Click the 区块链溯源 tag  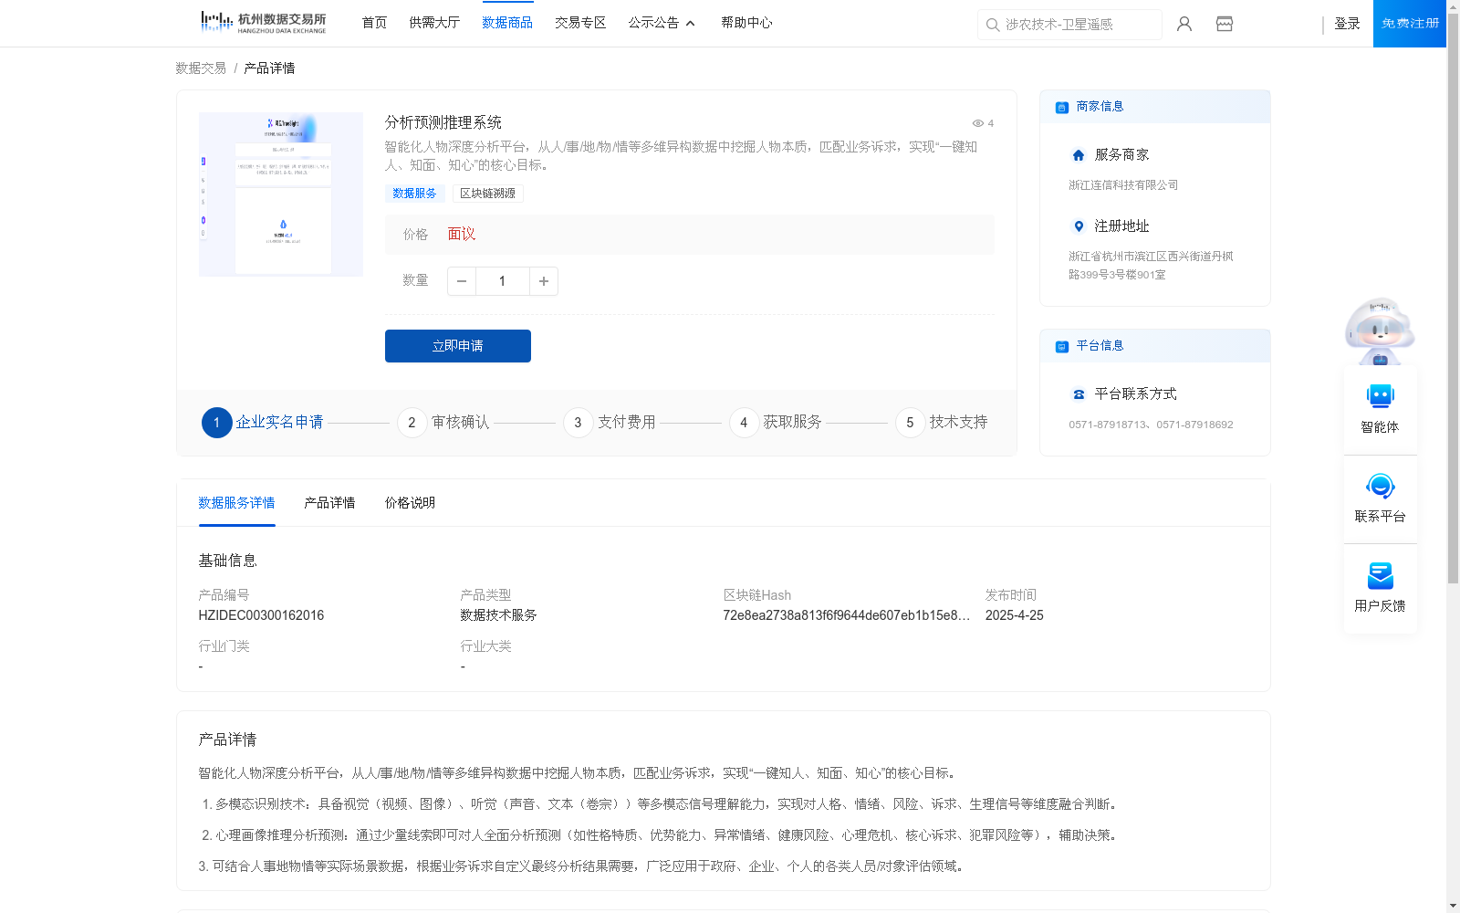[487, 194]
